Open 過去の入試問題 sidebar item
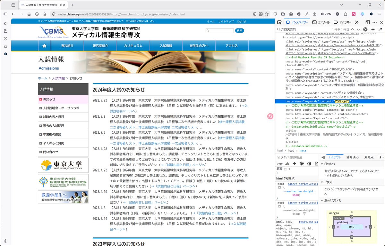This screenshot has height=246, width=385. (x=63, y=126)
